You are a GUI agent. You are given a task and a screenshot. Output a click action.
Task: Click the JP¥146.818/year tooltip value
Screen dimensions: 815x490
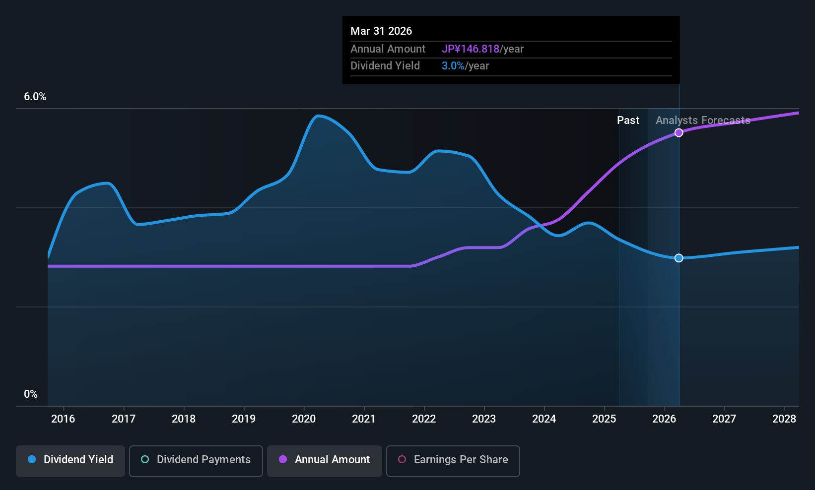pyautogui.click(x=482, y=49)
